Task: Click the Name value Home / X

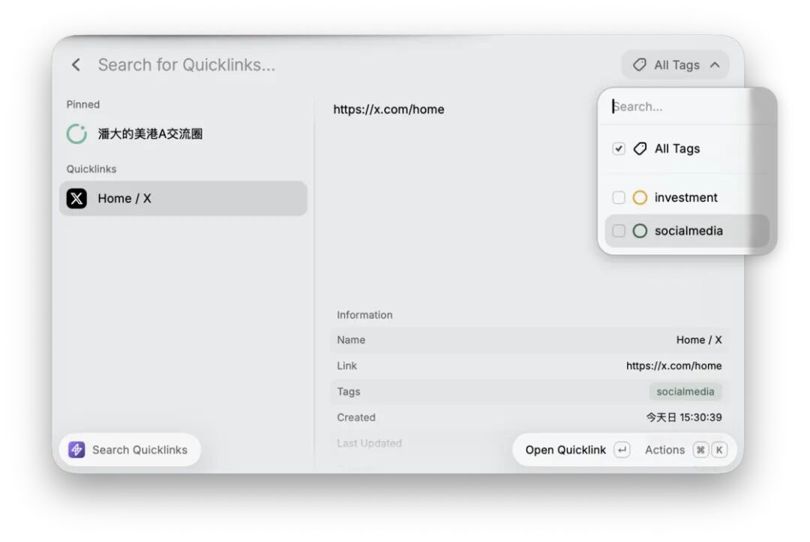Action: pyautogui.click(x=699, y=340)
